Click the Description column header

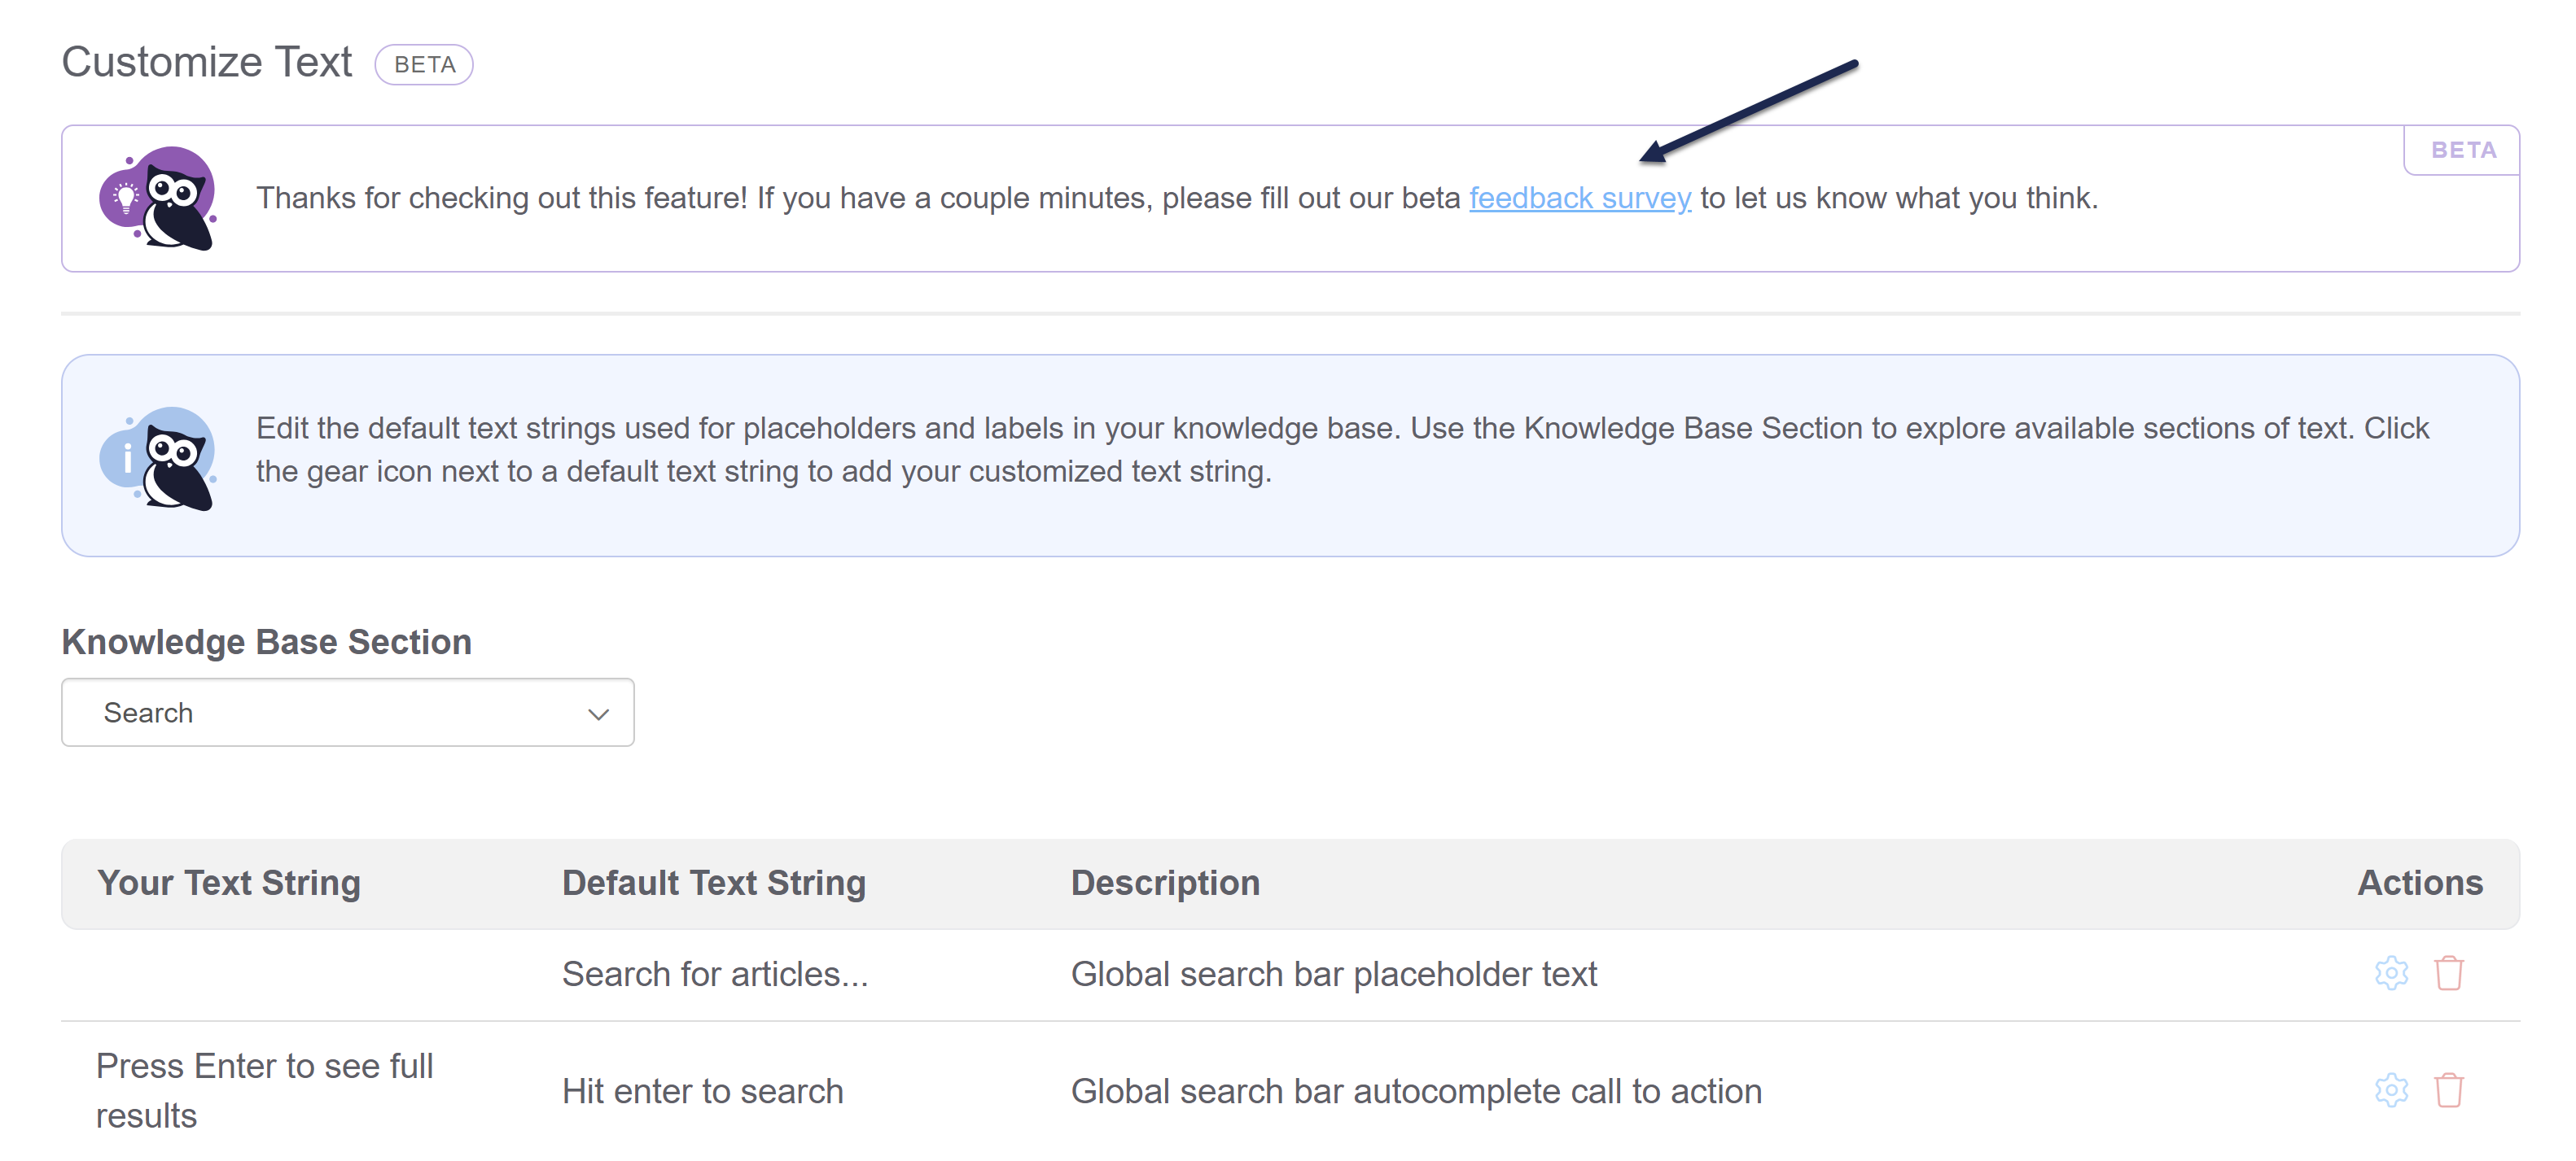coord(1165,884)
